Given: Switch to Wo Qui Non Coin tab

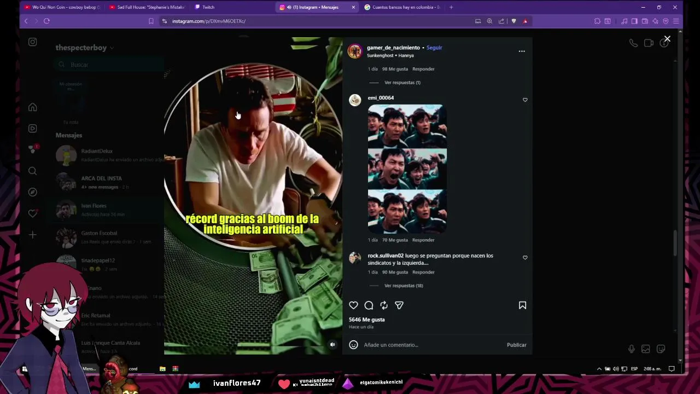Looking at the screenshot, I should coord(63,7).
